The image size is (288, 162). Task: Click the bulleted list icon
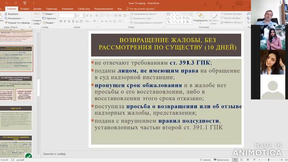tap(103, 16)
